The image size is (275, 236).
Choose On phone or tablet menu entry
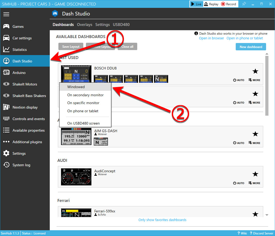tap(85, 111)
